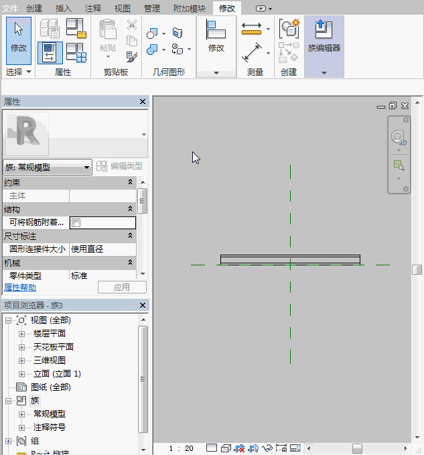This screenshot has height=455, width=424.
Task: Open the 文件 menu
Action: pos(11,9)
